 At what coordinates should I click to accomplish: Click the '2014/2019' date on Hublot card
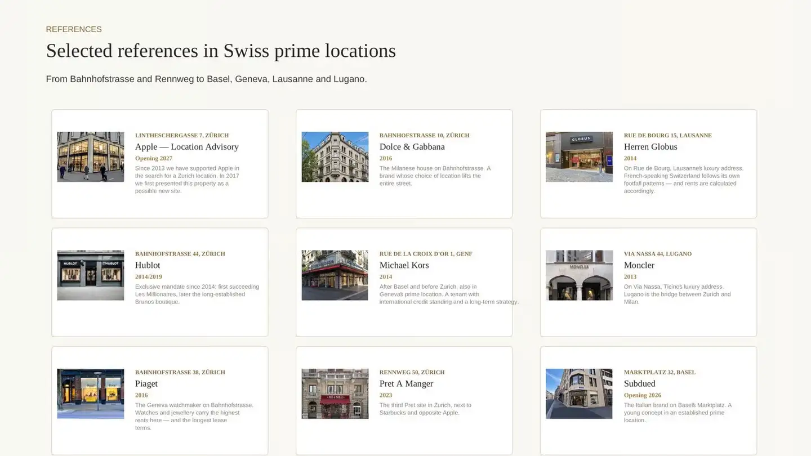(x=149, y=277)
